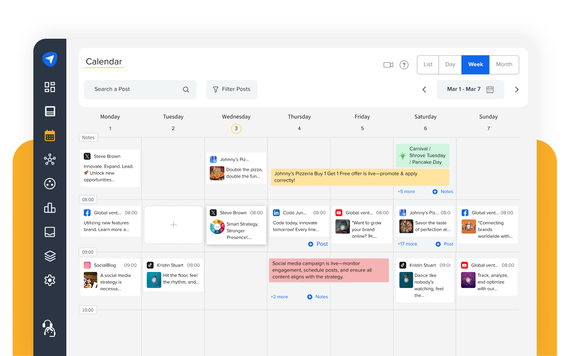
Task: Select Wednesday 3 highlighted date
Action: [236, 129]
